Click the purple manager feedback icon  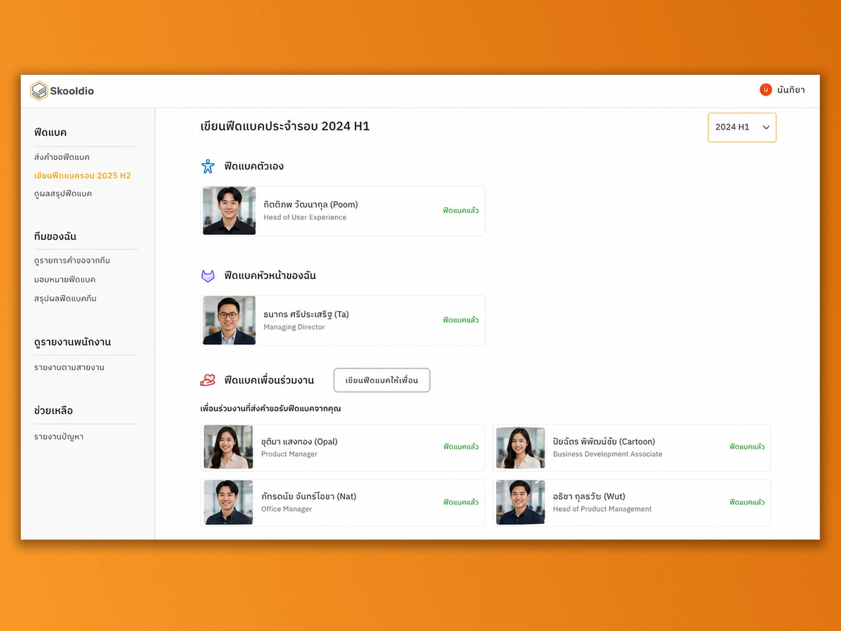tap(208, 276)
